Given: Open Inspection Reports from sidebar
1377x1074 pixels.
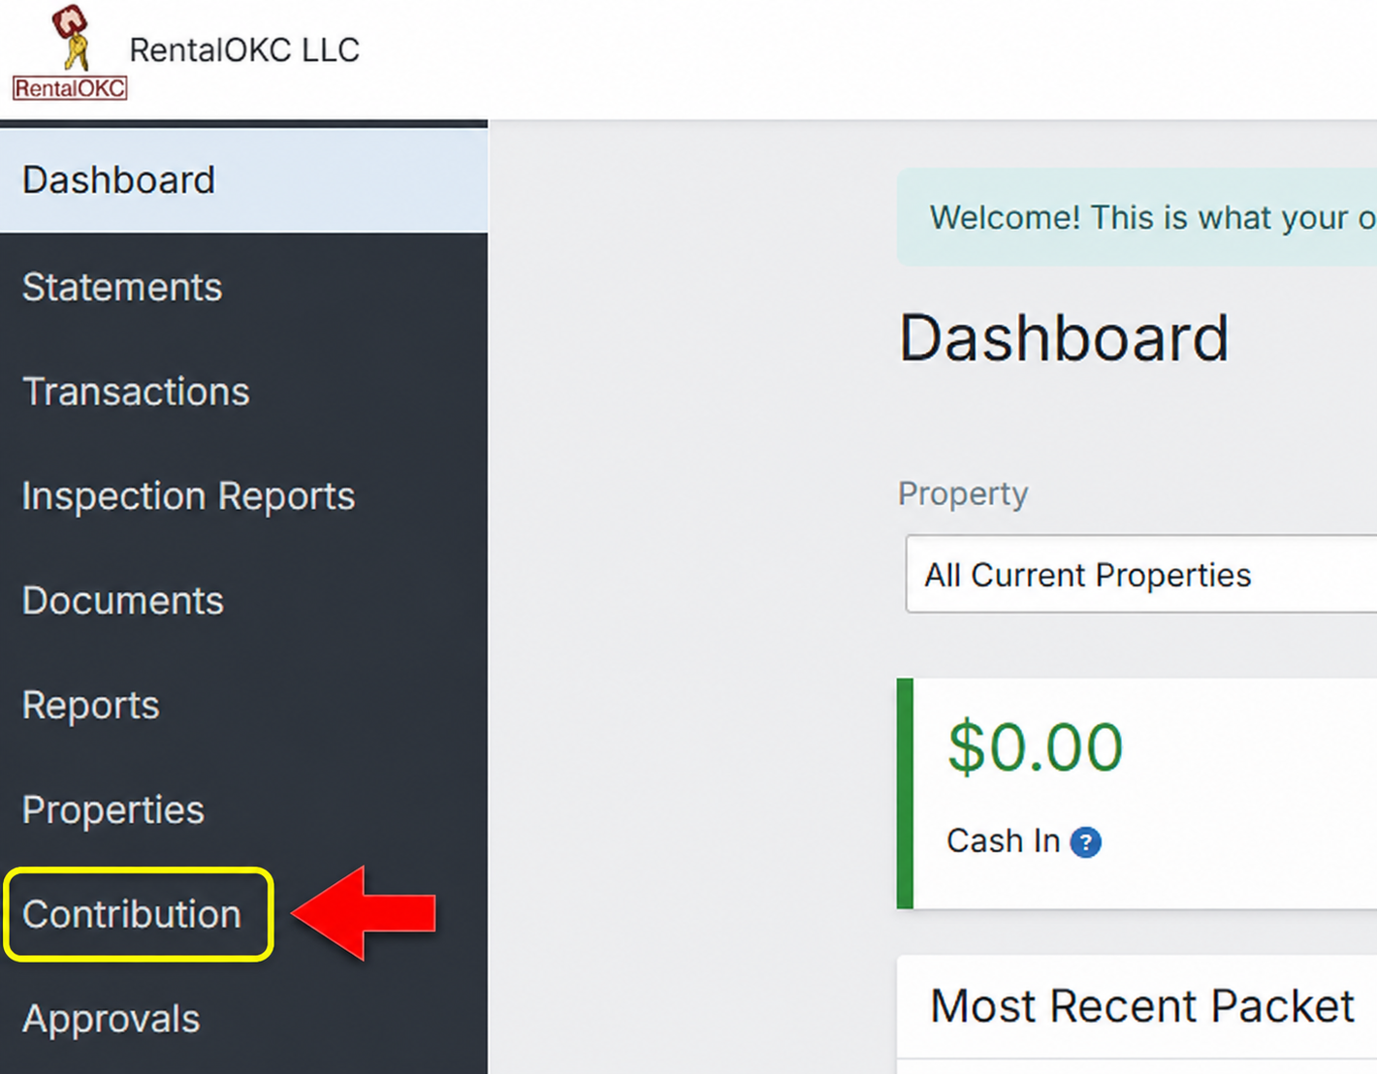Looking at the screenshot, I should tap(243, 496).
